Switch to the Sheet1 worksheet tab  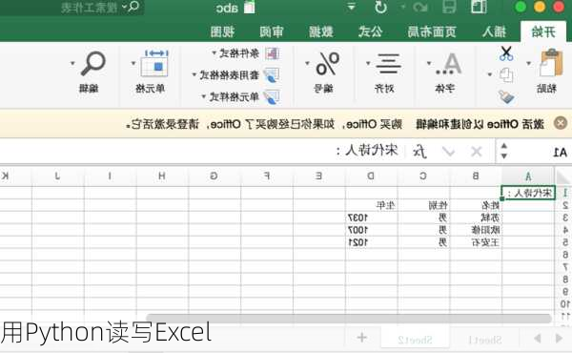click(485, 340)
